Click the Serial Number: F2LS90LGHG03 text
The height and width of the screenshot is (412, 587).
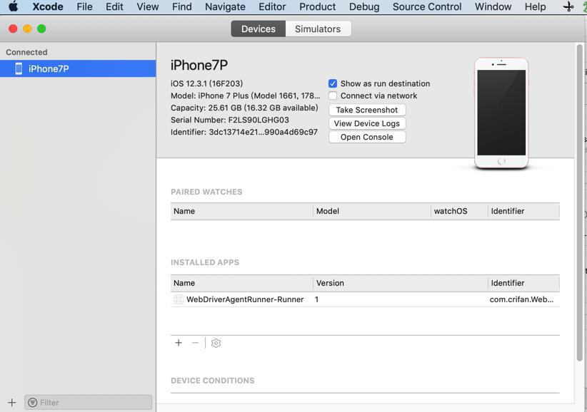[x=230, y=120]
